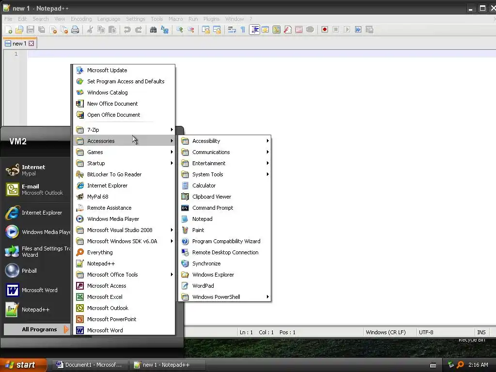
Task: Open MyPal 68 browser
Action: pyautogui.click(x=124, y=197)
